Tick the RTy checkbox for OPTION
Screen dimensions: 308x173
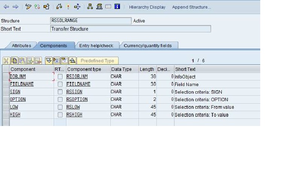pyautogui.click(x=60, y=99)
